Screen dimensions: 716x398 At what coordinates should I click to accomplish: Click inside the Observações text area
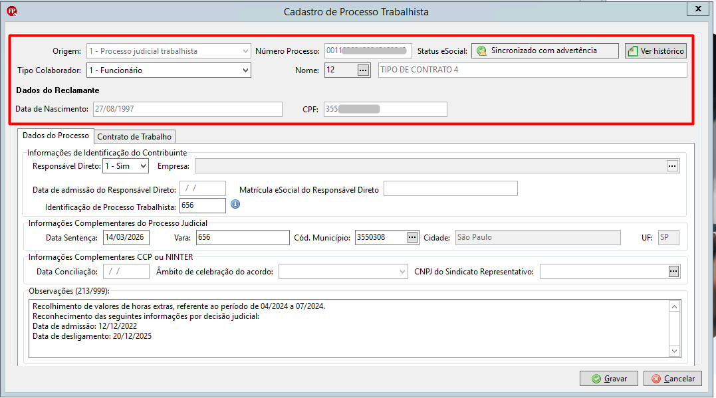[349, 329]
